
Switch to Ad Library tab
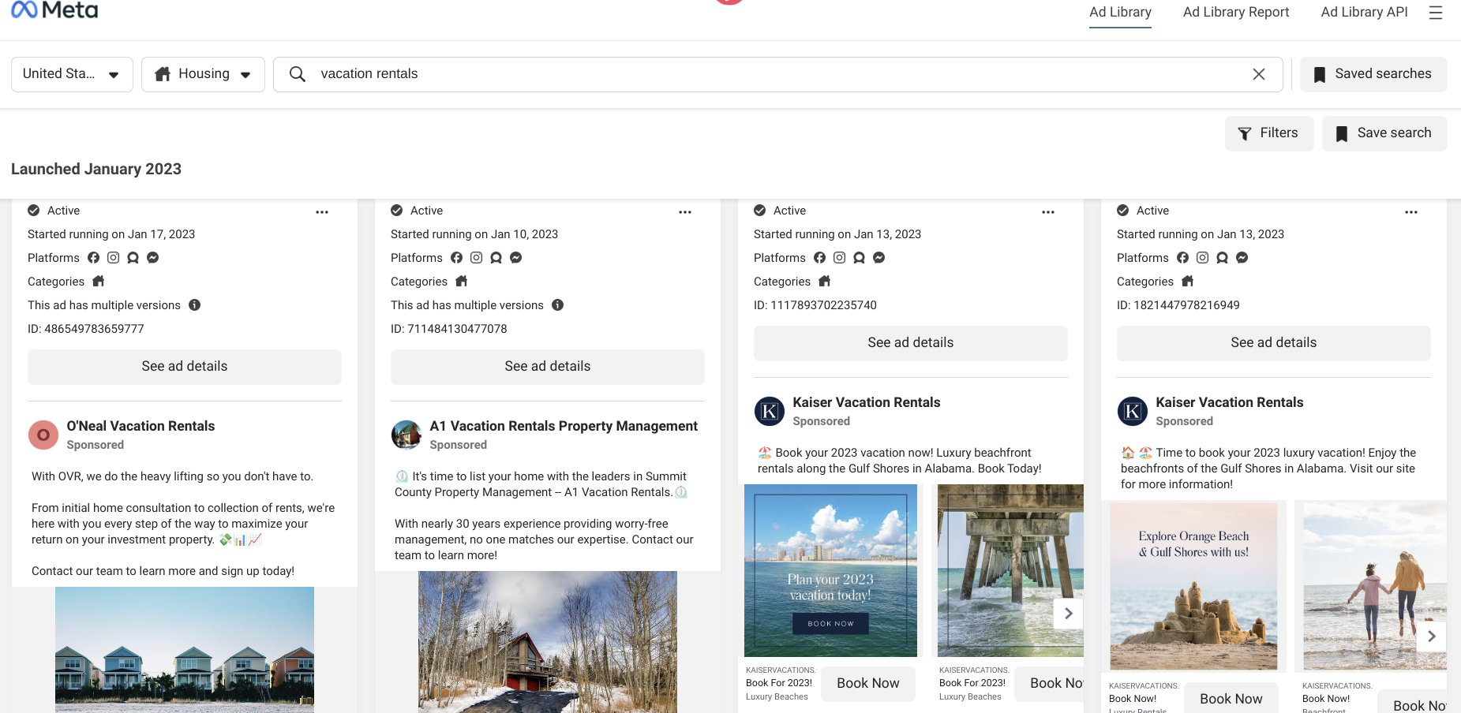1120,13
